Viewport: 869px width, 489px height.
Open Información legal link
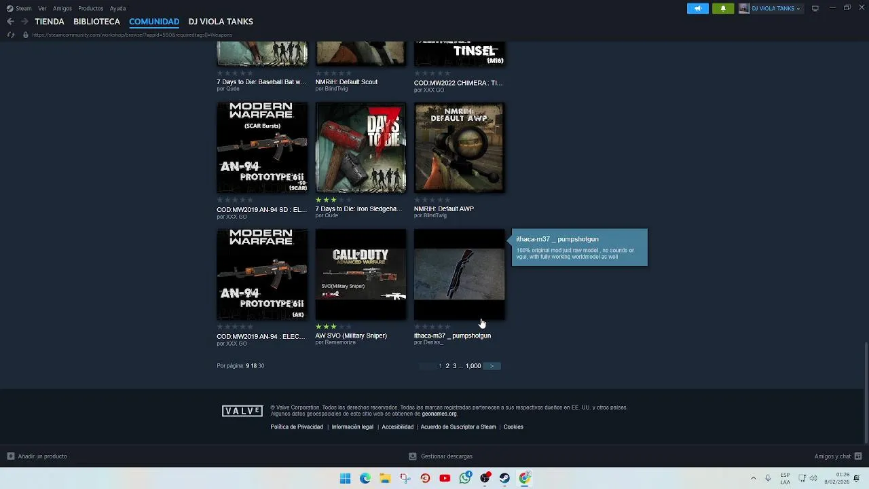coord(352,427)
